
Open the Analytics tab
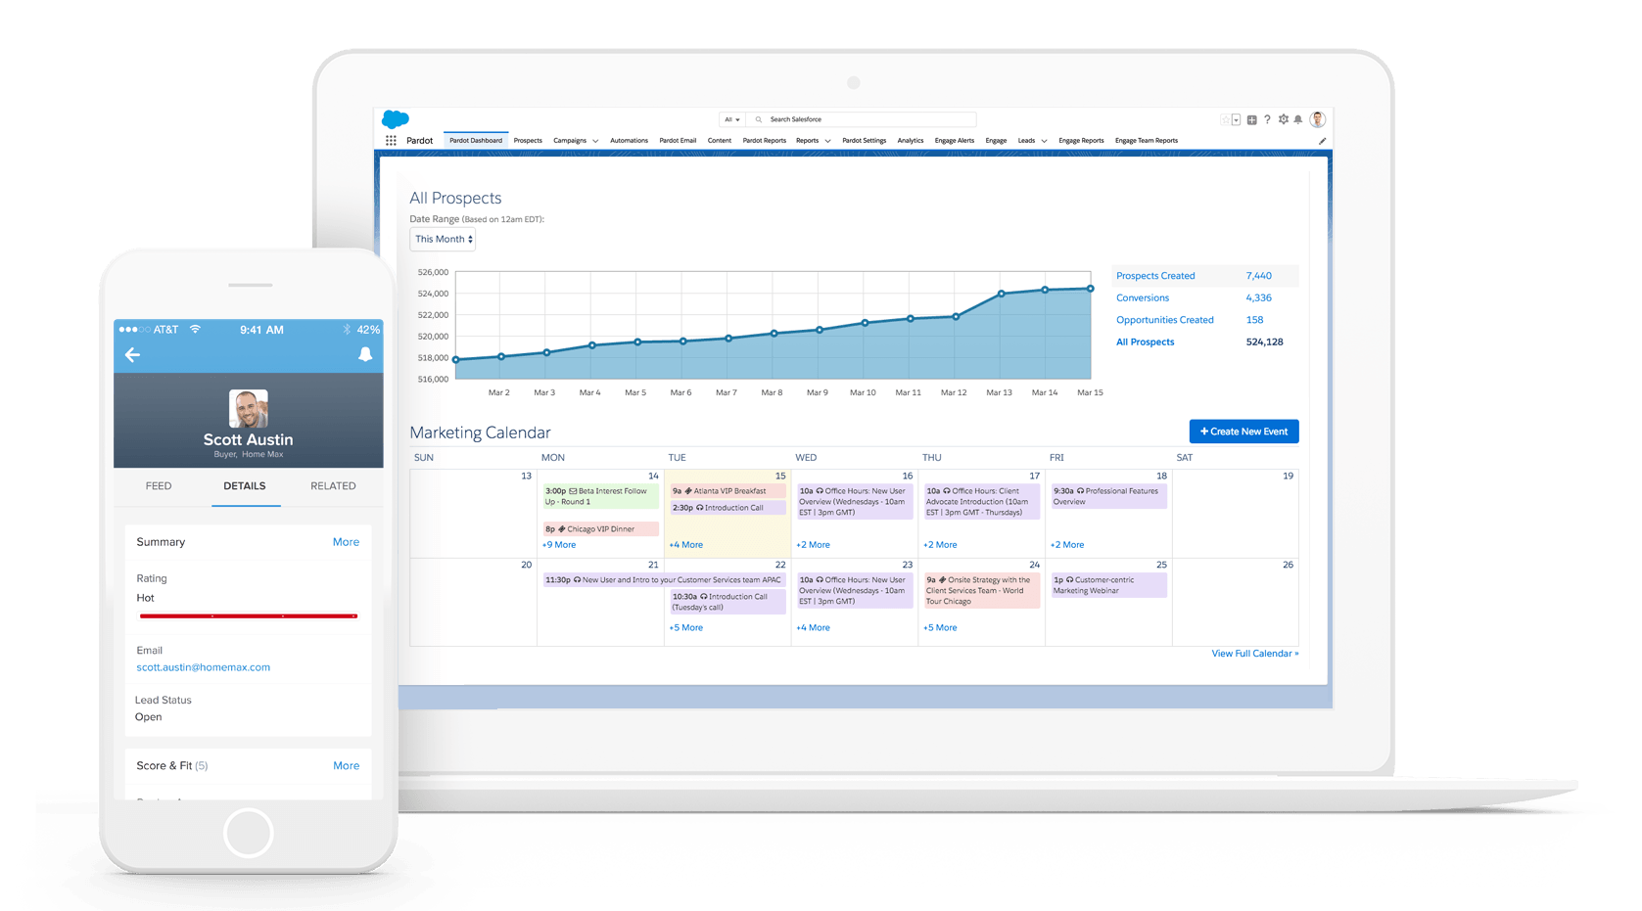point(911,140)
